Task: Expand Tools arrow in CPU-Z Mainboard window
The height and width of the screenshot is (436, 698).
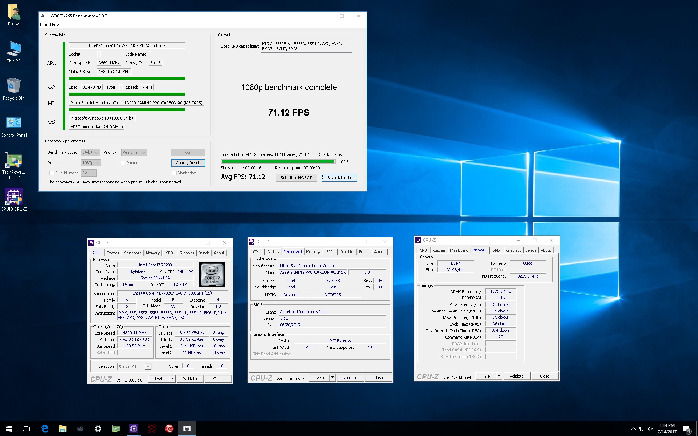Action: tap(332, 378)
